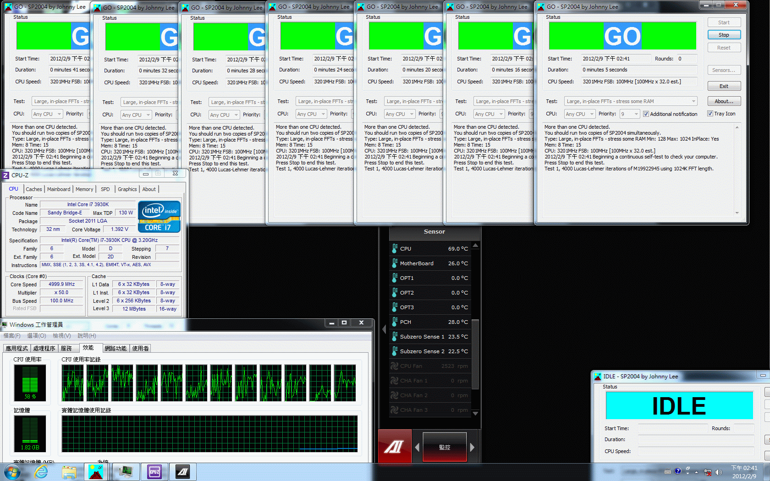Click the AI Suite taskbar icon
Viewport: 770px width, 481px height.
tap(183, 472)
